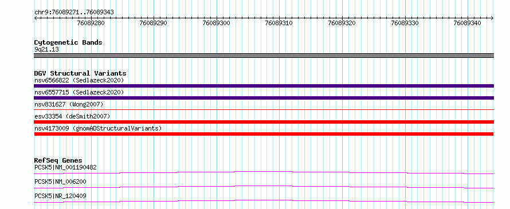Click ruler coordinate 76089300
Image resolution: width=510 pixels, height=209 pixels.
216,23
